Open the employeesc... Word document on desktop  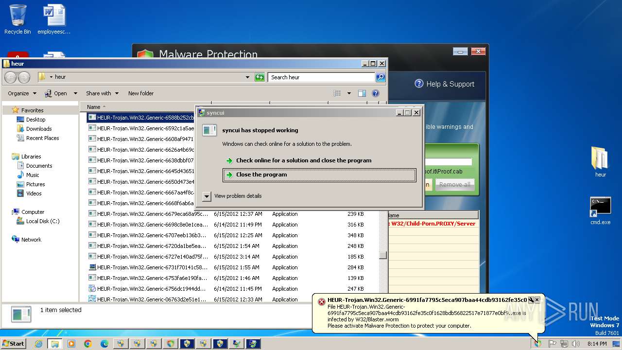(54, 19)
